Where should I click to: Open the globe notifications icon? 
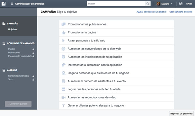(x=181, y=4)
